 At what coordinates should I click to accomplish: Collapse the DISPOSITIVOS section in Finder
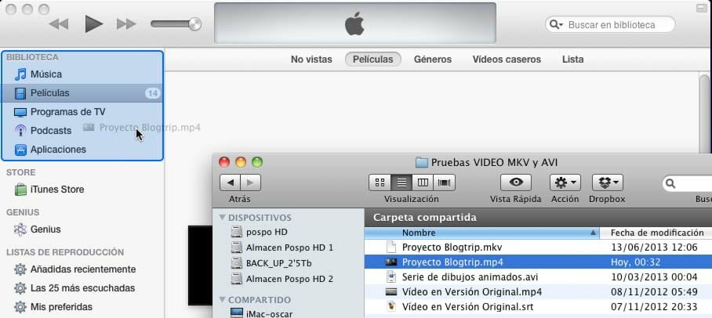(x=222, y=217)
